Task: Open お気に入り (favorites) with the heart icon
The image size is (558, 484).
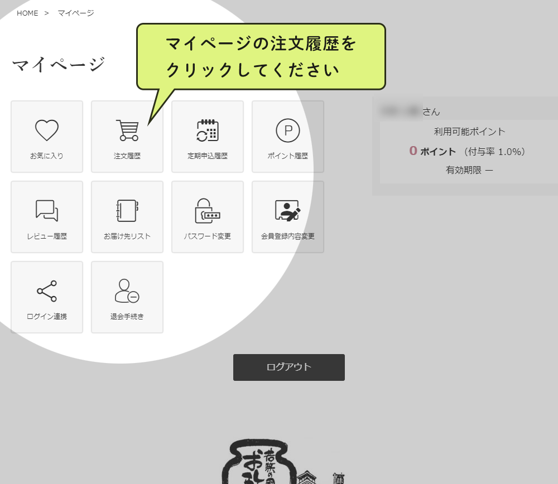Action: point(47,137)
